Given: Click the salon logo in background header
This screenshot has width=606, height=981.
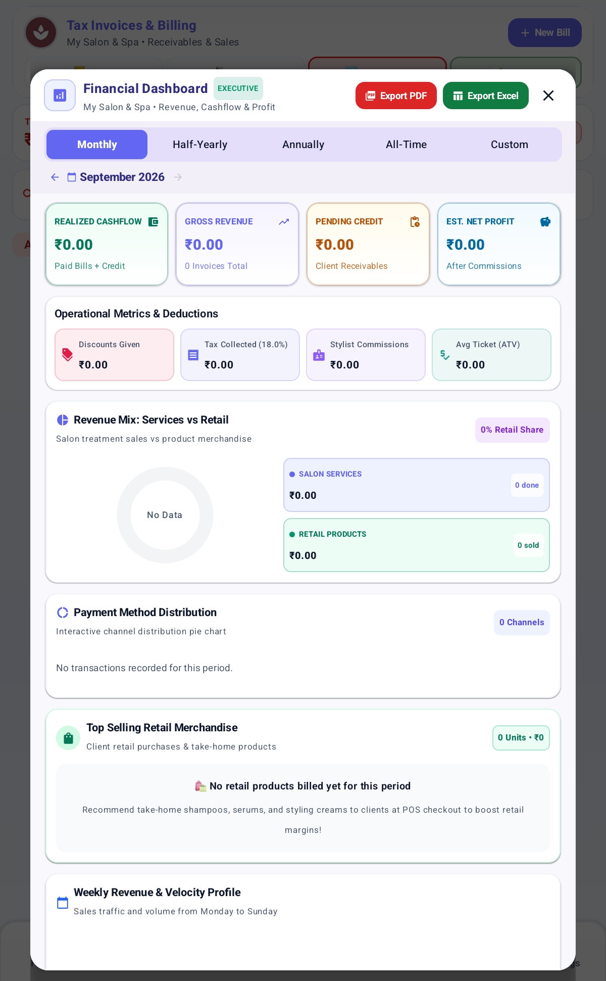Looking at the screenshot, I should 41,33.
